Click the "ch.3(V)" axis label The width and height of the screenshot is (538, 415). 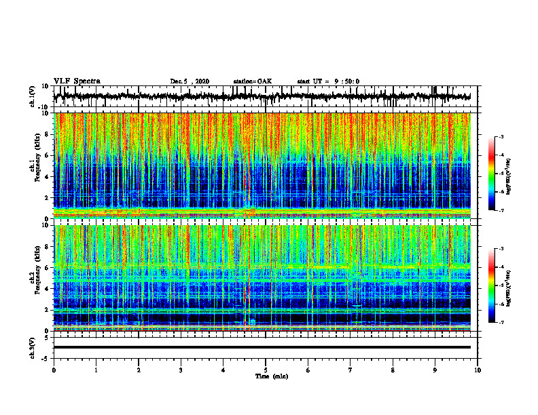pos(33,348)
